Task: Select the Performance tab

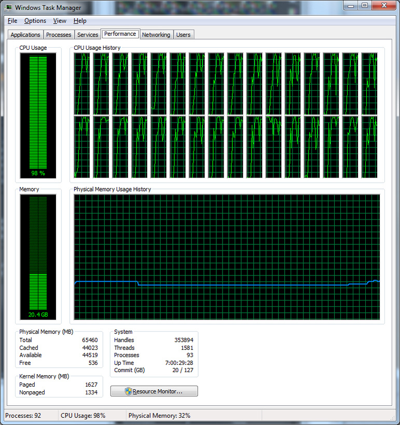Action: pos(120,34)
